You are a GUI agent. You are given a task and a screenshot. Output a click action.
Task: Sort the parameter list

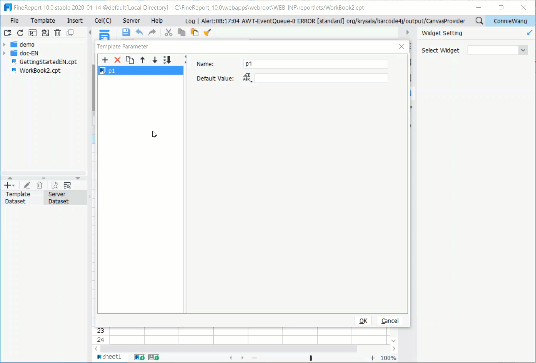[167, 60]
